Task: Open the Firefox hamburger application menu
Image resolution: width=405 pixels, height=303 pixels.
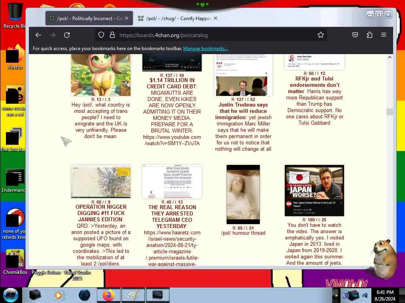Action: tap(384, 35)
